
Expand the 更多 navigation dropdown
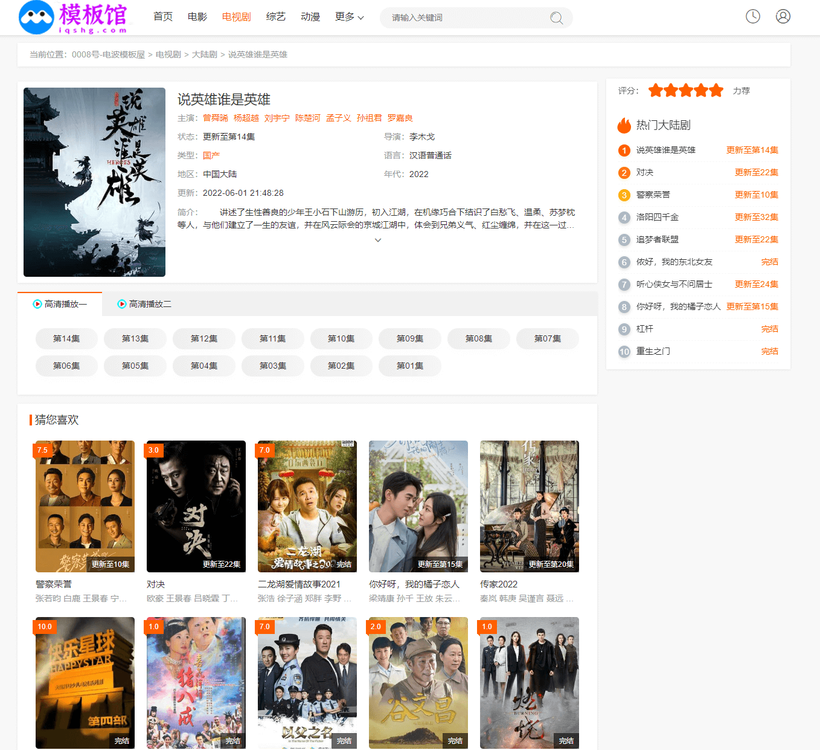(349, 17)
